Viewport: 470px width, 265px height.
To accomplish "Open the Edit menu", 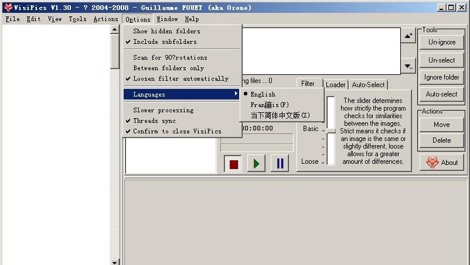I will click(x=33, y=19).
